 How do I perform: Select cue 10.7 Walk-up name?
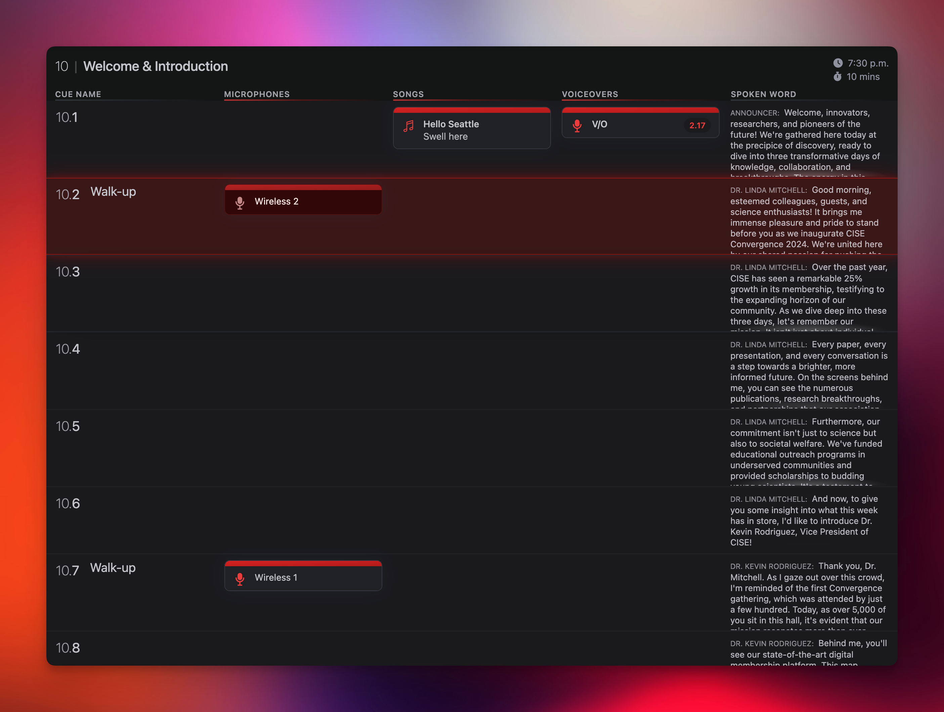coord(113,568)
